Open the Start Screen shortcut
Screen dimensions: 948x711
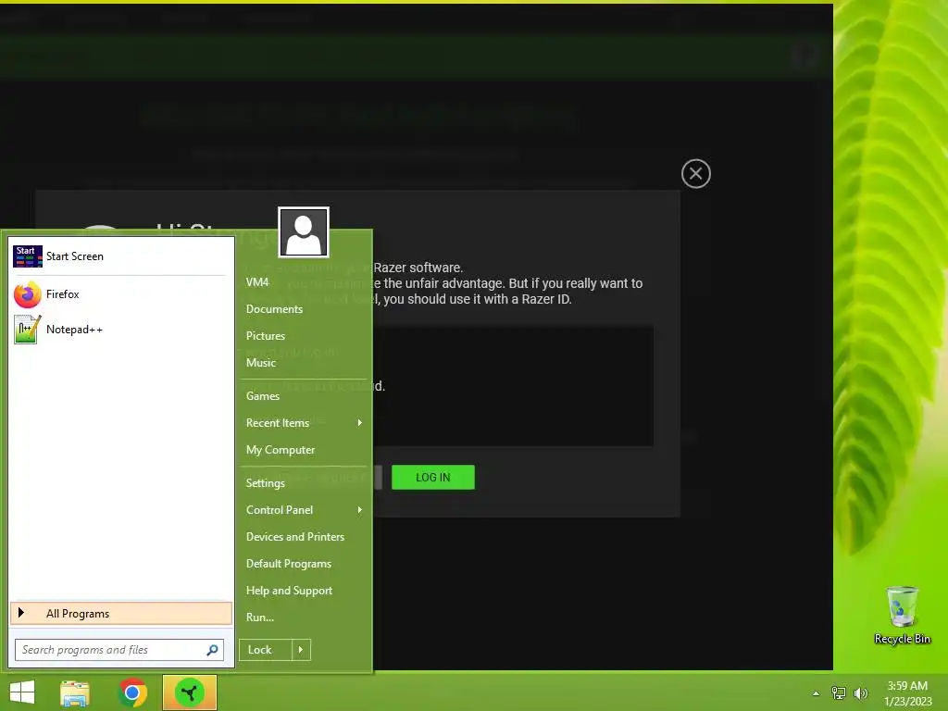click(121, 256)
